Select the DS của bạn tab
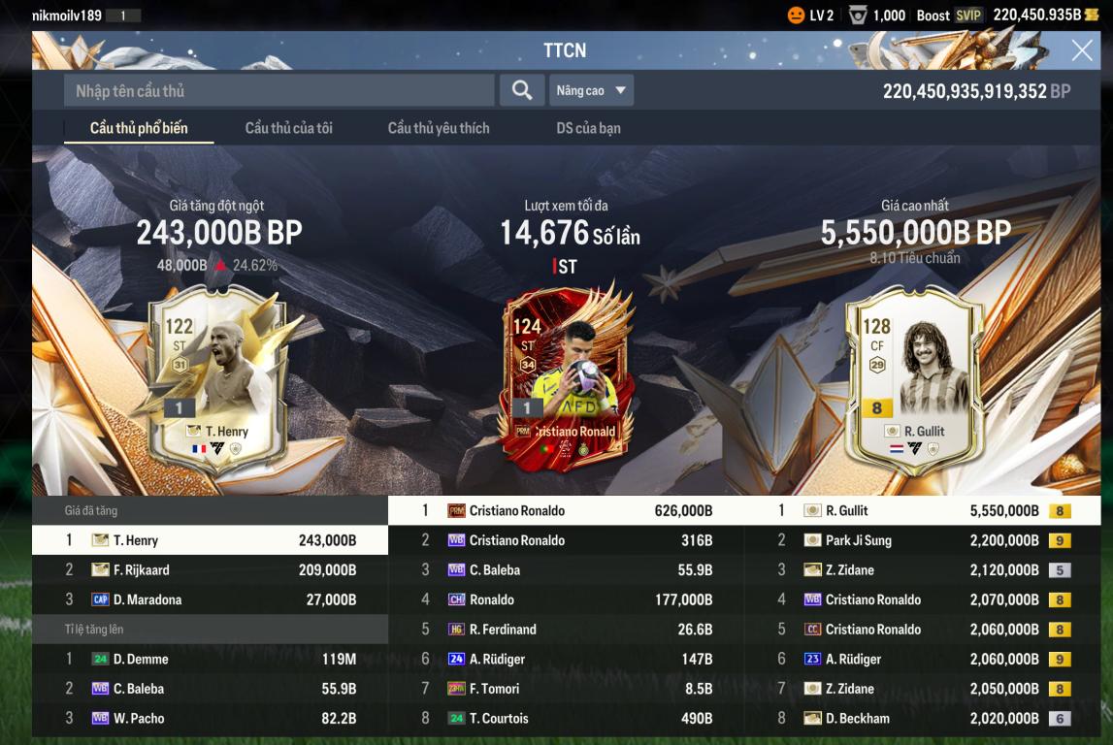Screen dimensions: 1113x745 (x=588, y=128)
